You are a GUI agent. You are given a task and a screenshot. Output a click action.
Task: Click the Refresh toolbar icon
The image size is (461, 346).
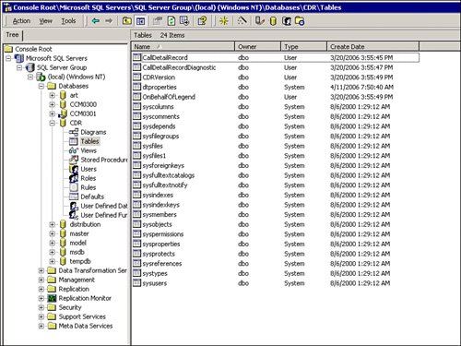(171, 21)
